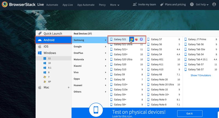The image size is (219, 118).
Task: Click the Windows 8.1 logo icon
Action: click(x=45, y=68)
